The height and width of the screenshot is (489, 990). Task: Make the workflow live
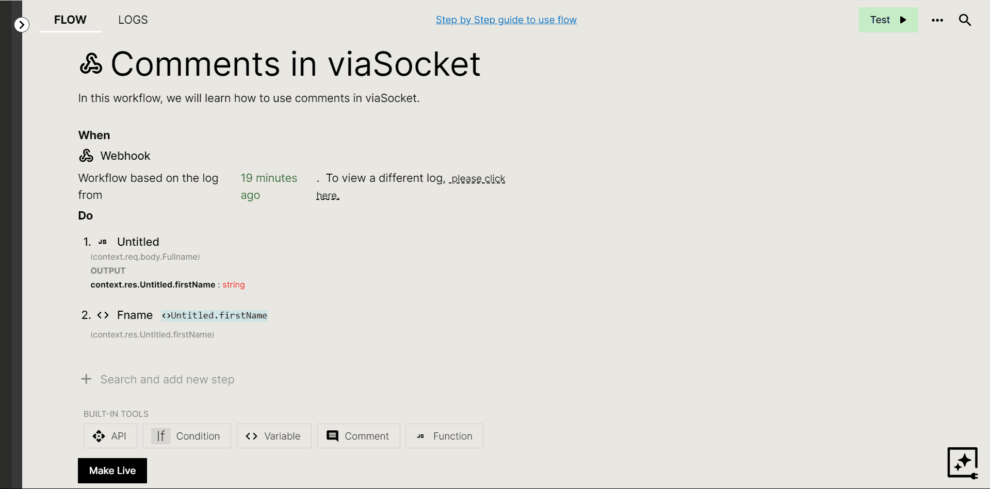pyautogui.click(x=112, y=470)
